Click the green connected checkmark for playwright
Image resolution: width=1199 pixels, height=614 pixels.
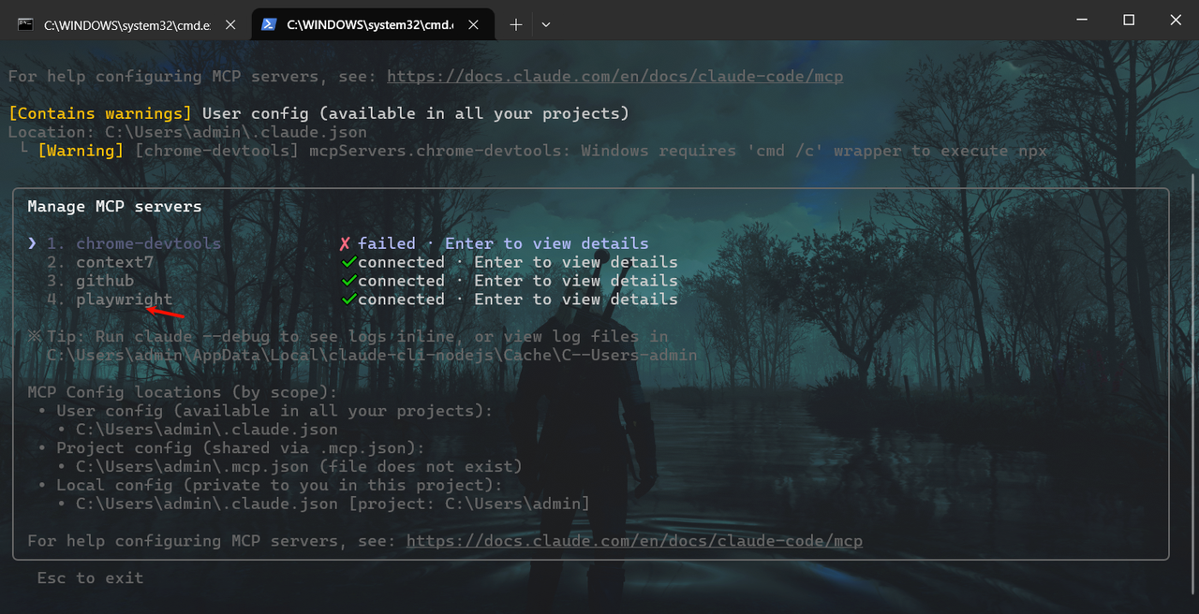pyautogui.click(x=347, y=299)
